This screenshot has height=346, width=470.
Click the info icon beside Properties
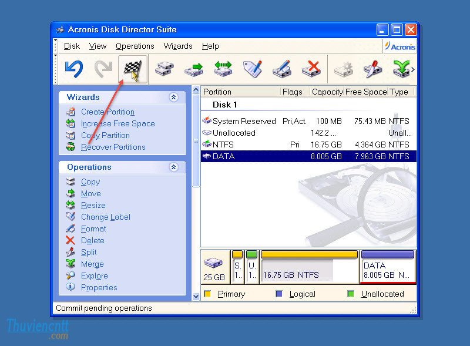[70, 287]
